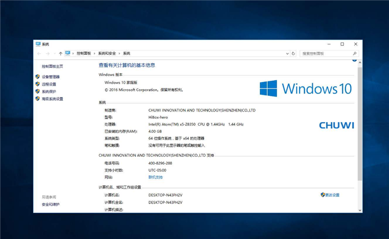The width and height of the screenshot is (389, 239).
Task: Select the 64 位操作系统 system type text
Action: pos(176,139)
